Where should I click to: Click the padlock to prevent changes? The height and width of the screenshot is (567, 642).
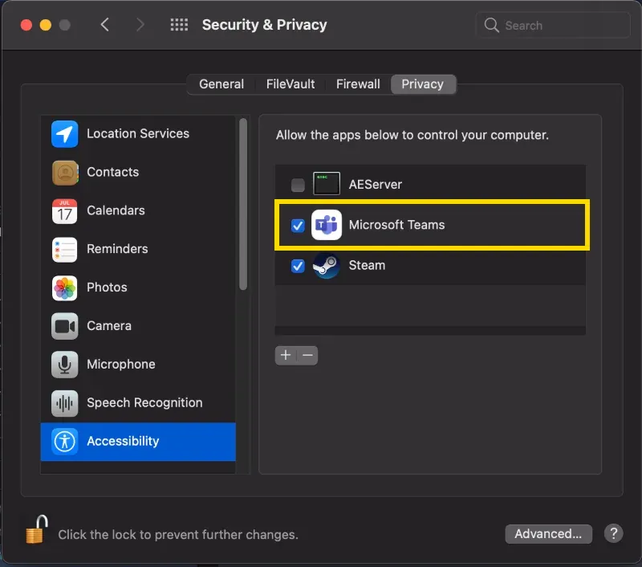pos(36,529)
